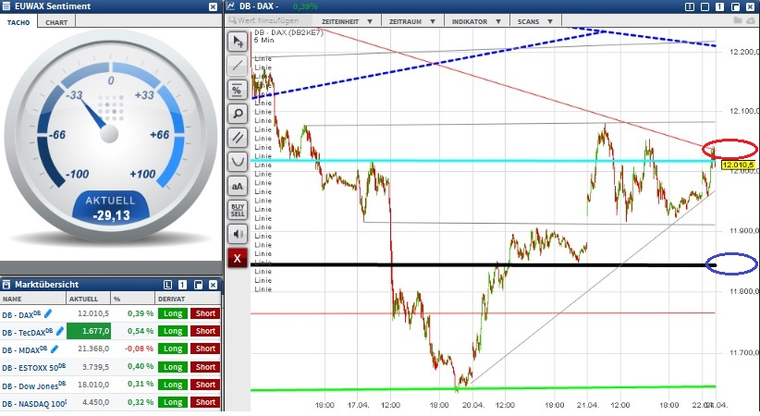The height and width of the screenshot is (416, 760).
Task: Select the aA text annotation tool
Action: point(238,186)
